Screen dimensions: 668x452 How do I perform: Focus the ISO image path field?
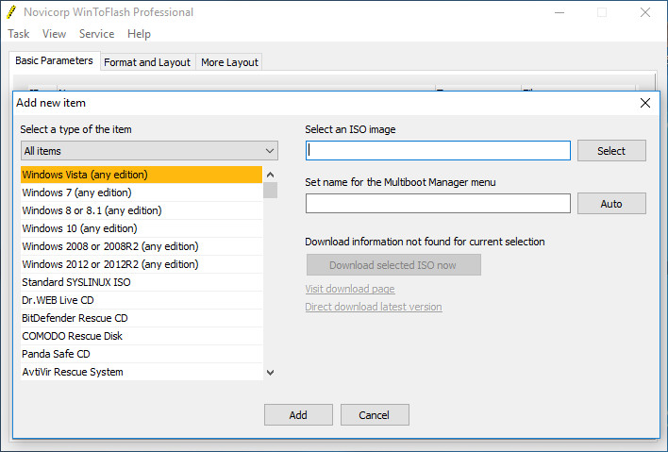point(438,151)
